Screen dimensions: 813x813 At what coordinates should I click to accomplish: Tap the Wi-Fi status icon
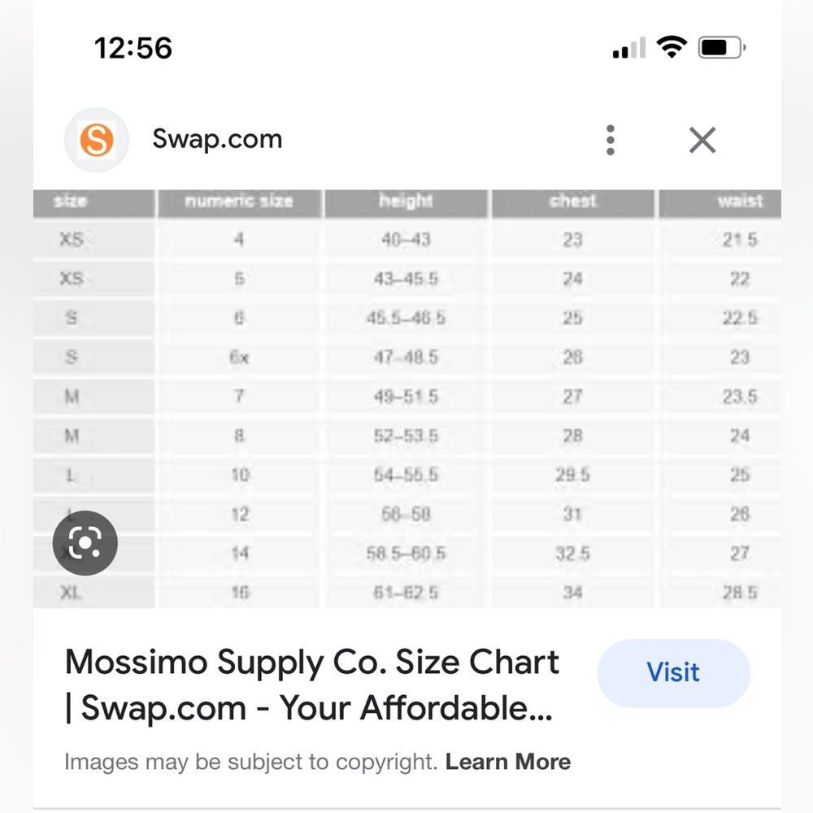click(x=672, y=47)
